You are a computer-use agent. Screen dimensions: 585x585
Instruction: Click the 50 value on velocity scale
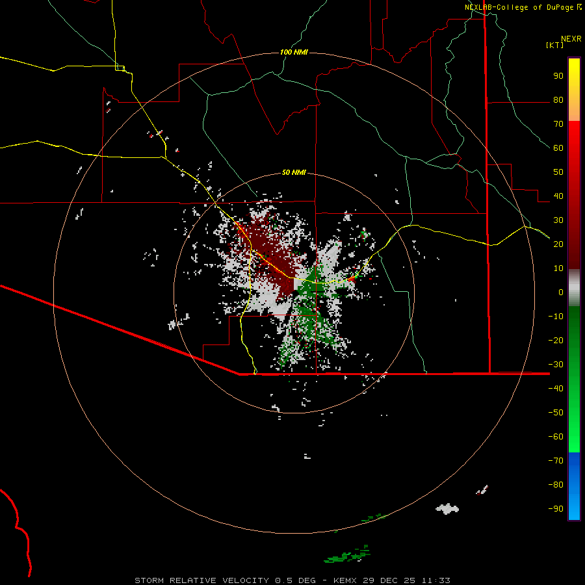558,172
